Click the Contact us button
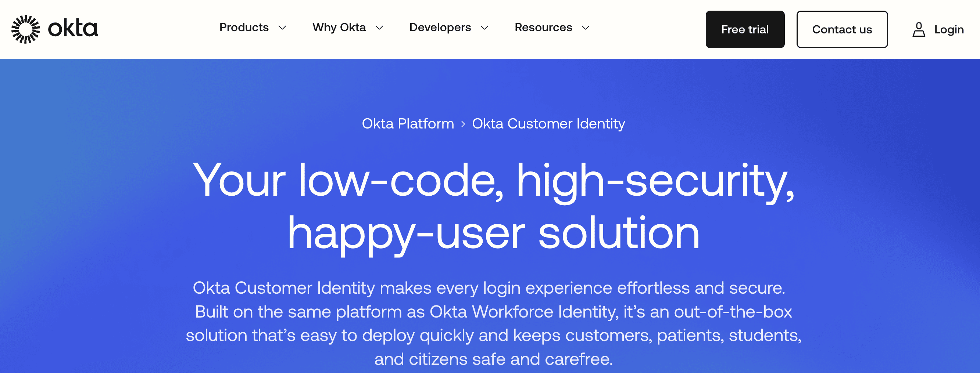The width and height of the screenshot is (980, 373). pos(842,29)
